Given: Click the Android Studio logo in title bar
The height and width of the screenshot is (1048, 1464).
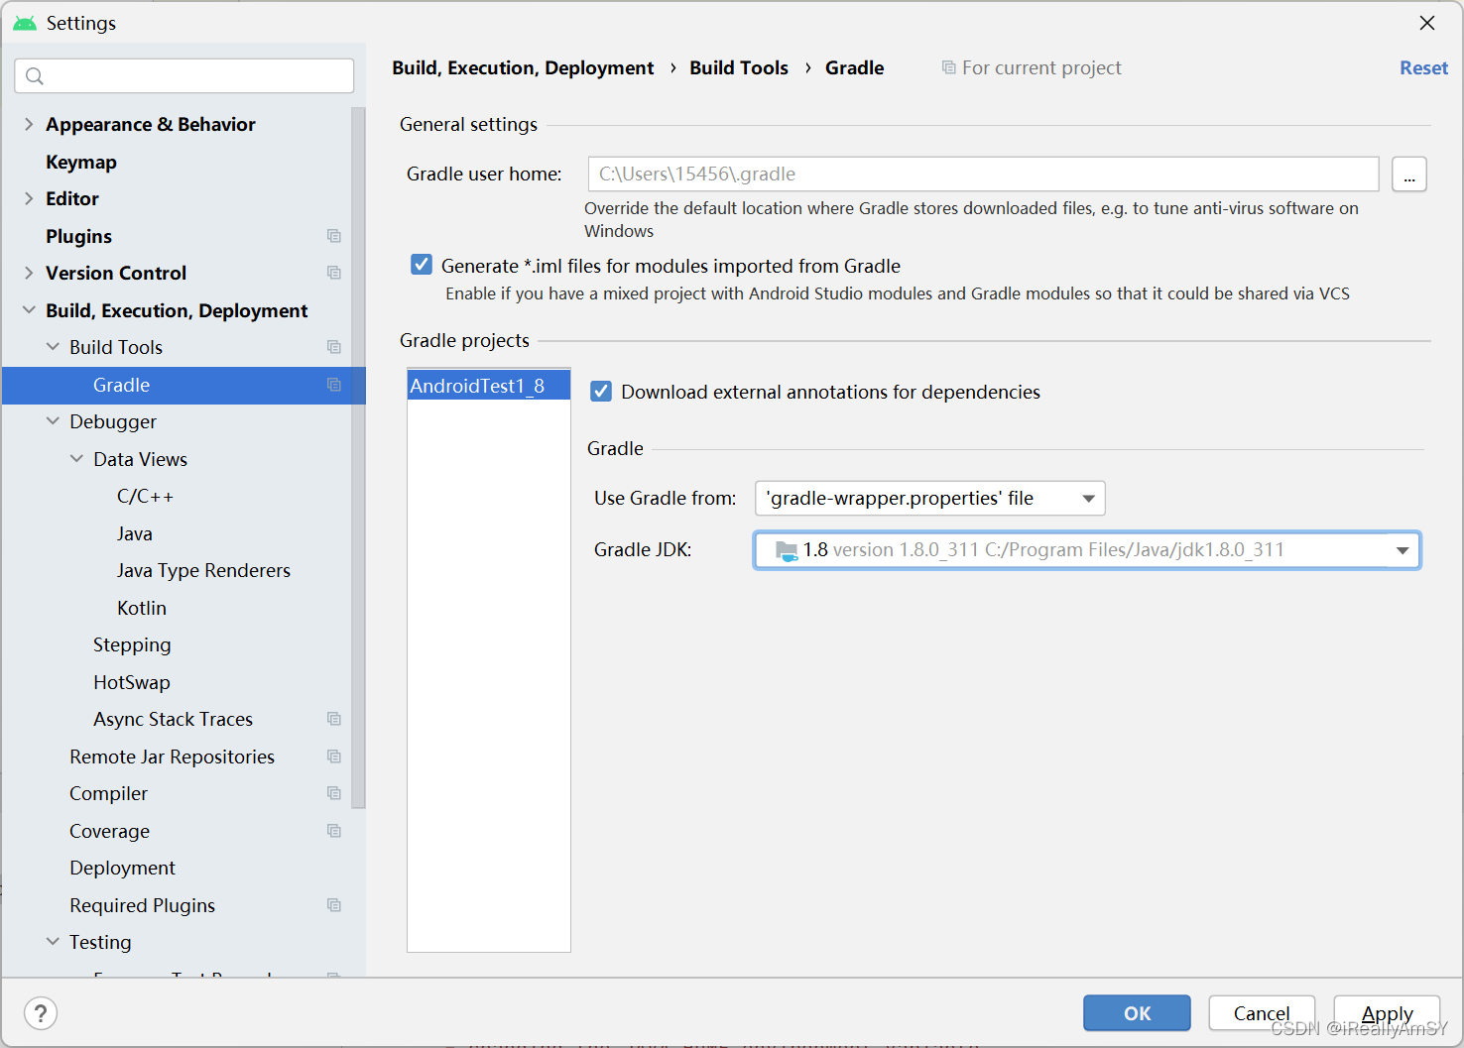Looking at the screenshot, I should [x=25, y=23].
